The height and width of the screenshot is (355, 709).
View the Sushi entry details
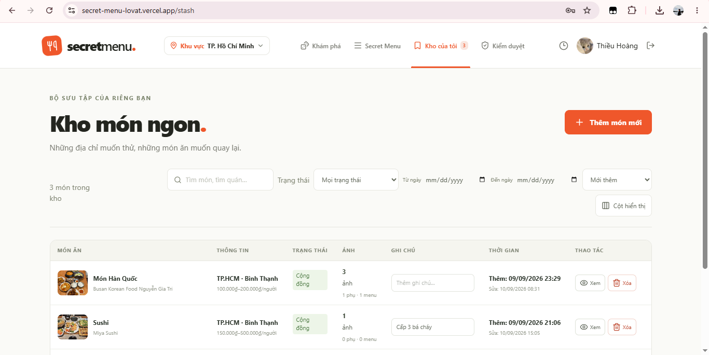click(x=590, y=327)
